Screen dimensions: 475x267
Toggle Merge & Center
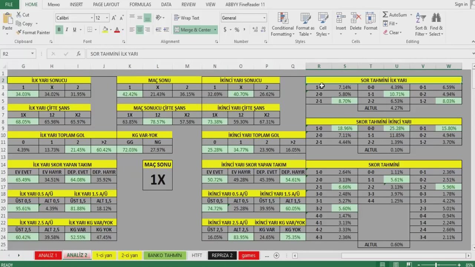point(193,30)
